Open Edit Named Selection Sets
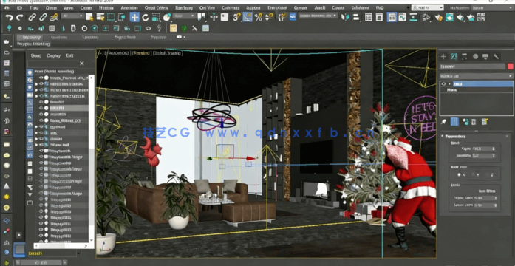 click(282, 17)
